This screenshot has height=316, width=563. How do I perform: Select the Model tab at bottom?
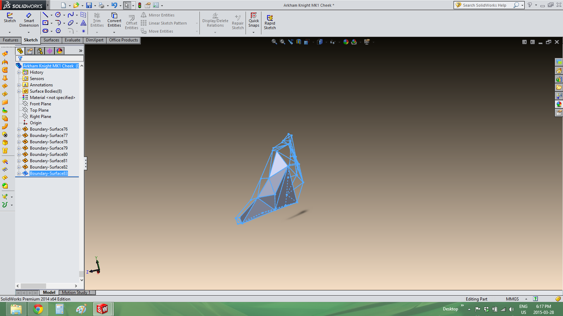(49, 292)
